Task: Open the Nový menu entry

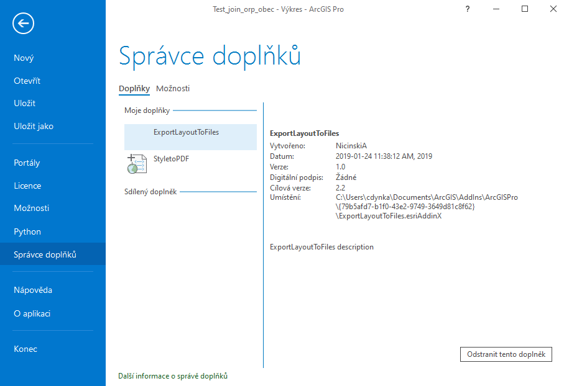Action: [24, 58]
